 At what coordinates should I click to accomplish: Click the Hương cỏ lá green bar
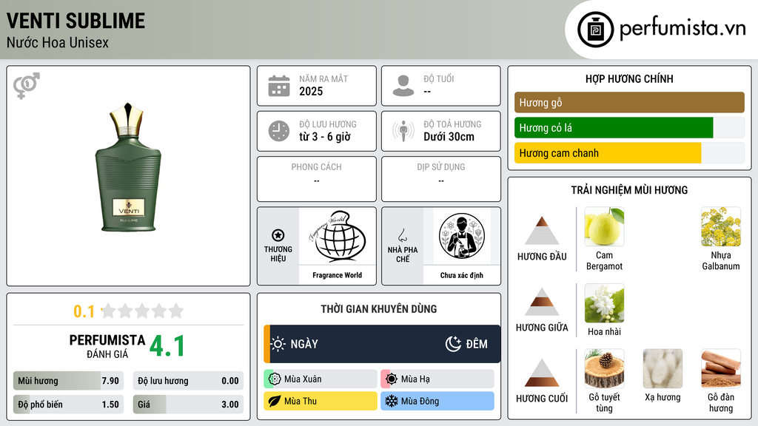point(614,128)
